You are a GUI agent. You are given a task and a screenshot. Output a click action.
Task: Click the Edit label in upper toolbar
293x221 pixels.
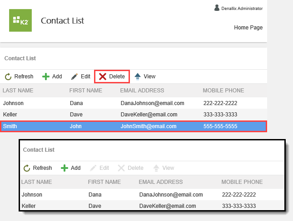click(85, 77)
